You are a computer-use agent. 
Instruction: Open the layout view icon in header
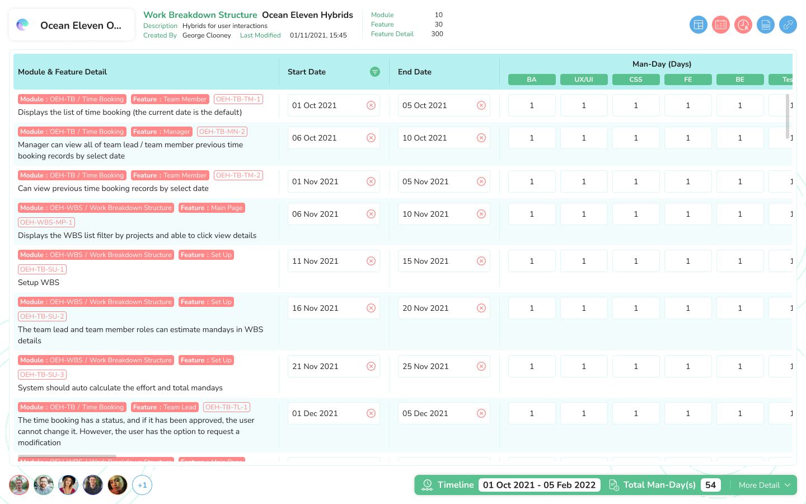coord(698,25)
